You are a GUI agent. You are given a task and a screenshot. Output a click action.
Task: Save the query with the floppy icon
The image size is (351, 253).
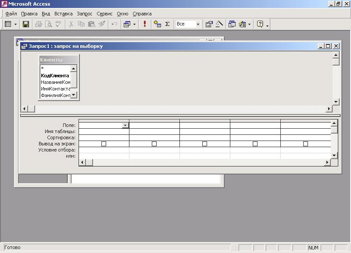pyautogui.click(x=26, y=24)
